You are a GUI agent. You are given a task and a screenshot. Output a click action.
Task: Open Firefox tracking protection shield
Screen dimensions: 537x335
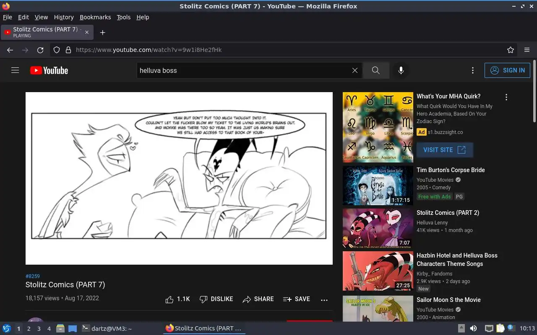tap(57, 50)
